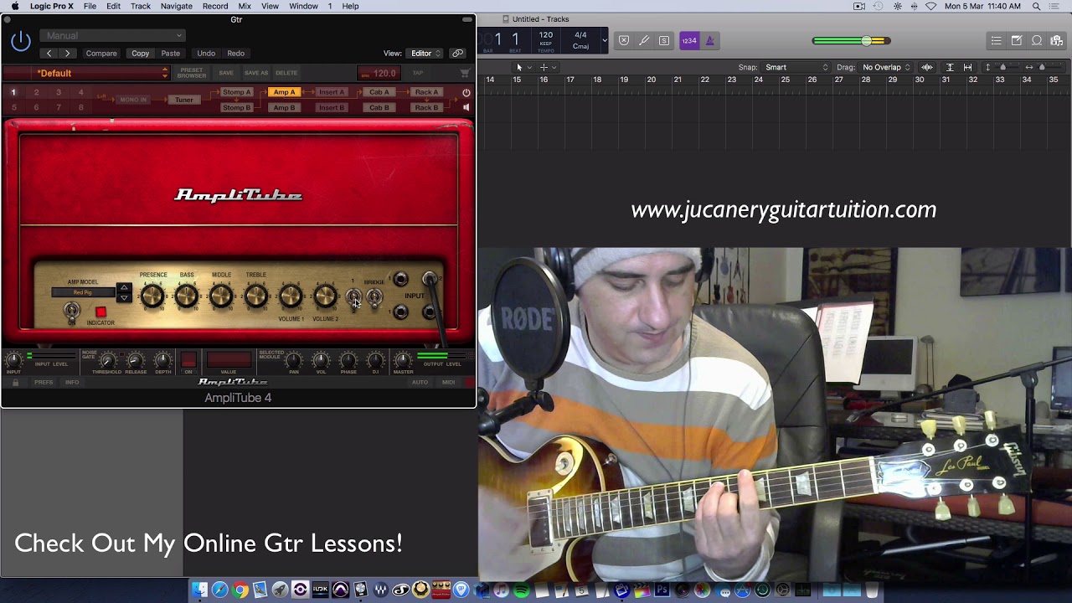Open the Track menu

click(140, 6)
